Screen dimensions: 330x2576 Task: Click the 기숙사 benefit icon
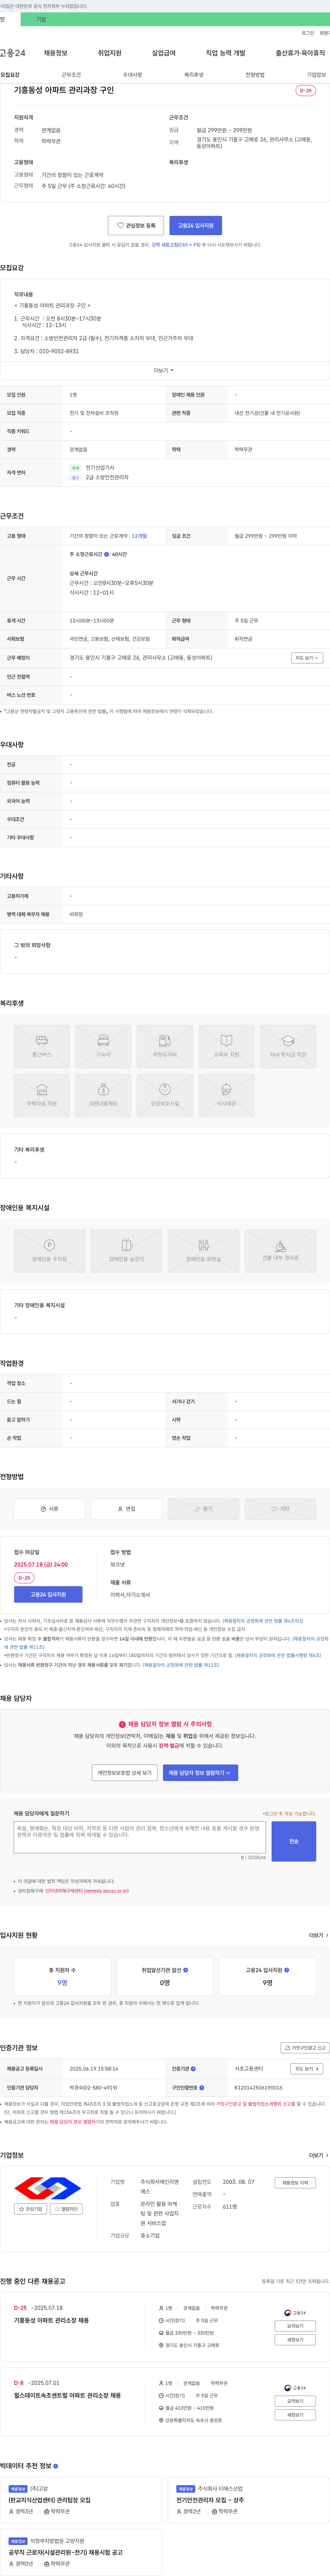[x=104, y=1047]
